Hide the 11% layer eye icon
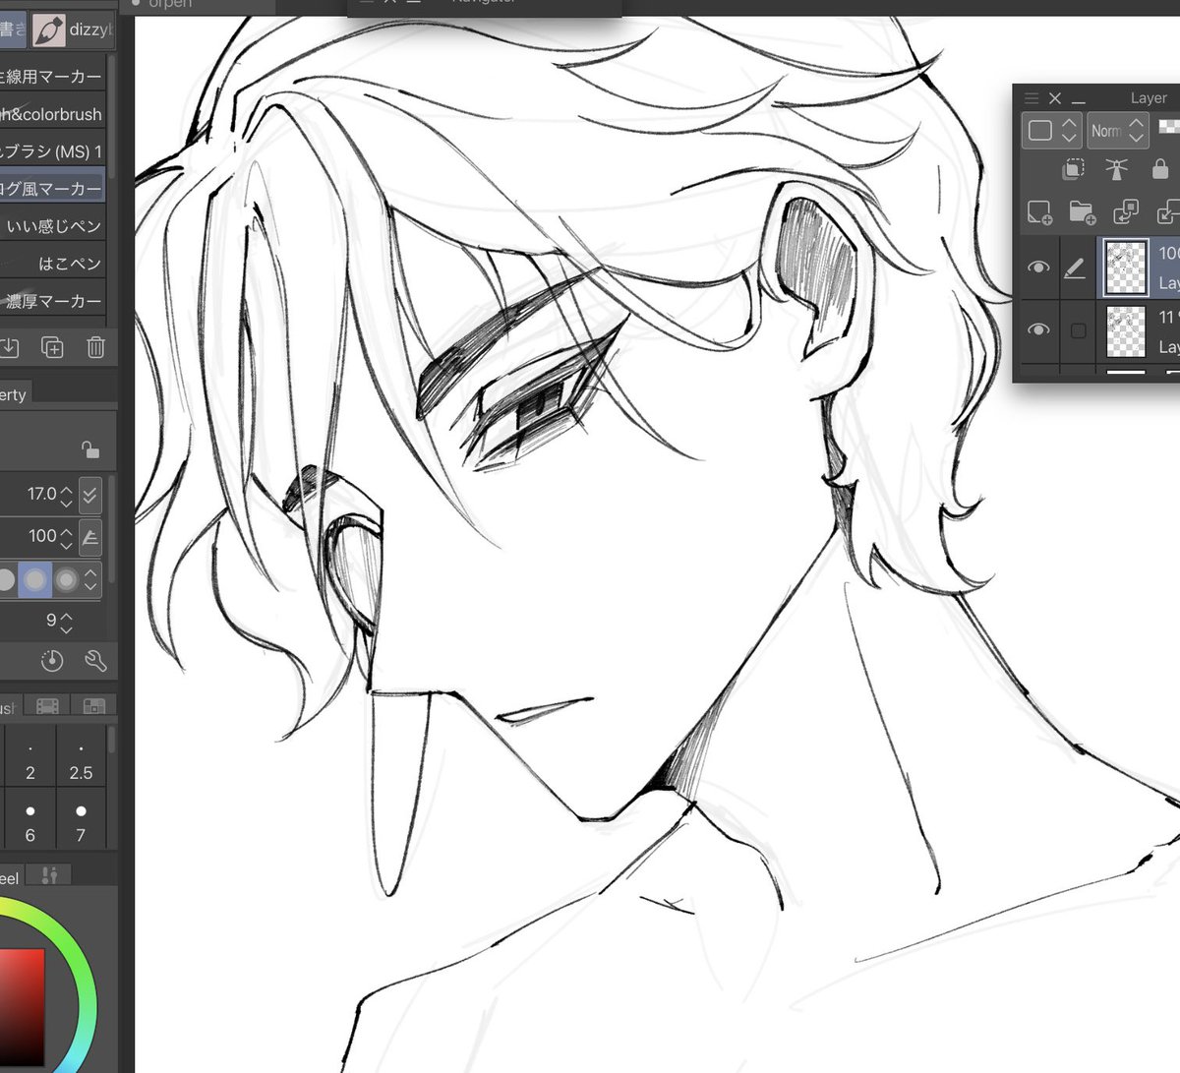The height and width of the screenshot is (1073, 1180). (1038, 329)
